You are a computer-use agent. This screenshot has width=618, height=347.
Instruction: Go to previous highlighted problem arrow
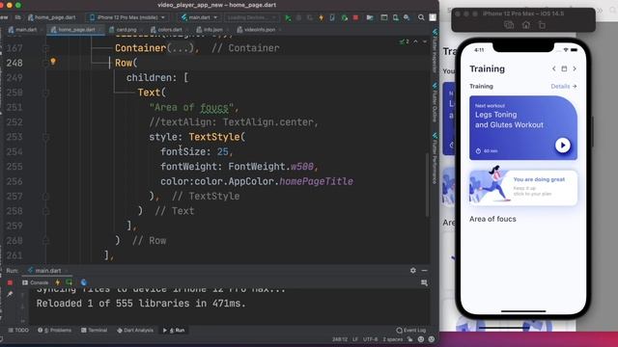point(415,41)
